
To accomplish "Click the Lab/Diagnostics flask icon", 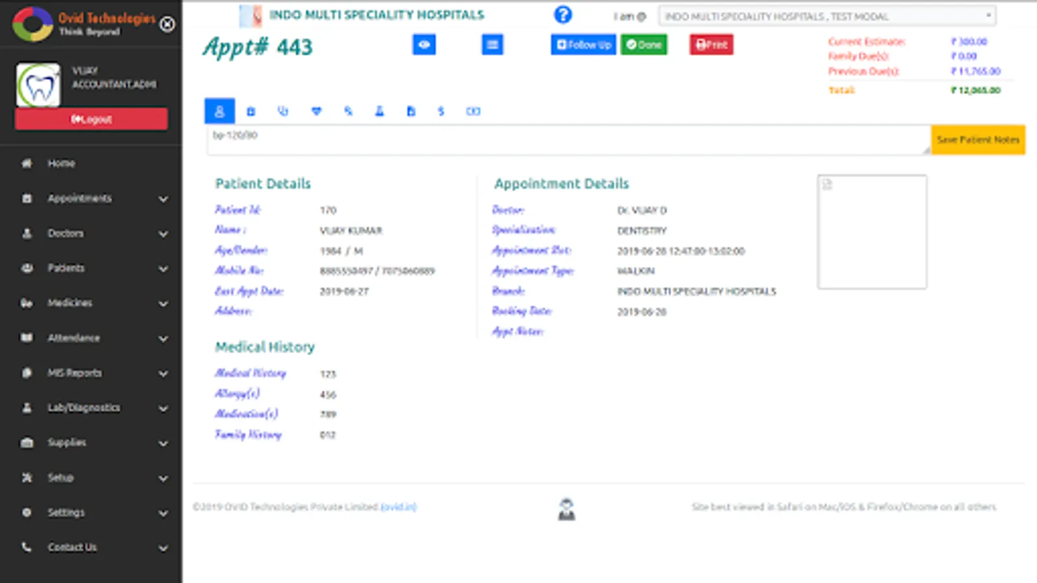I will 27,408.
